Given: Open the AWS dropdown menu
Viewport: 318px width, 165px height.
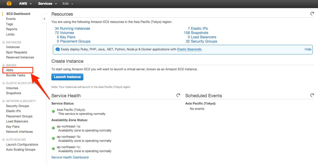Looking at the screenshot, I should [x=25, y=4].
